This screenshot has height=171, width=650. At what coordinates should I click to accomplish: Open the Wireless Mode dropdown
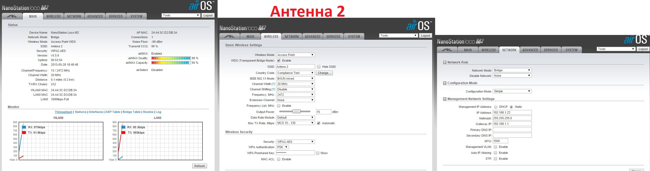point(295,55)
